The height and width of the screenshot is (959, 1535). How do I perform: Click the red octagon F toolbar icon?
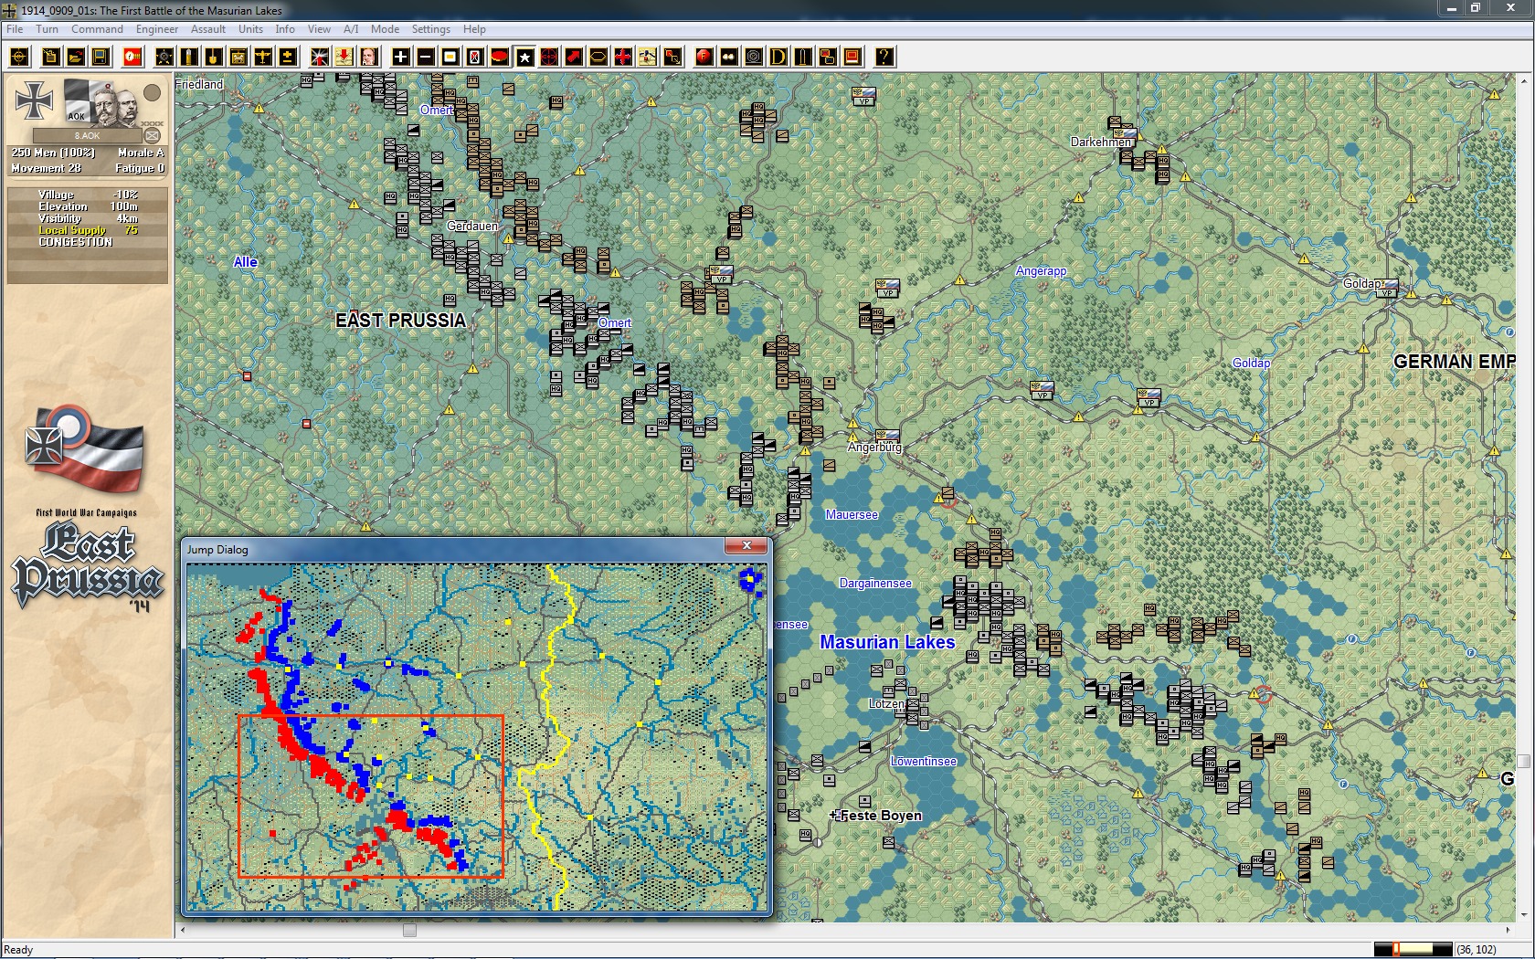704,57
